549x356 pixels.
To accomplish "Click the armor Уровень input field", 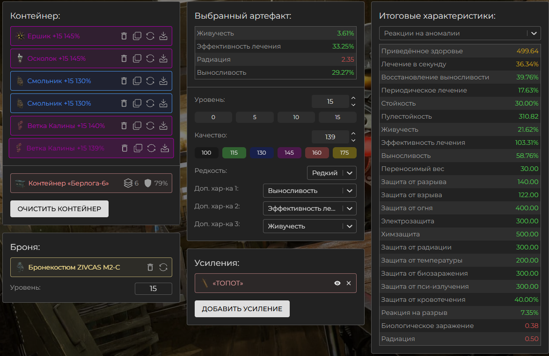I will [x=153, y=289].
